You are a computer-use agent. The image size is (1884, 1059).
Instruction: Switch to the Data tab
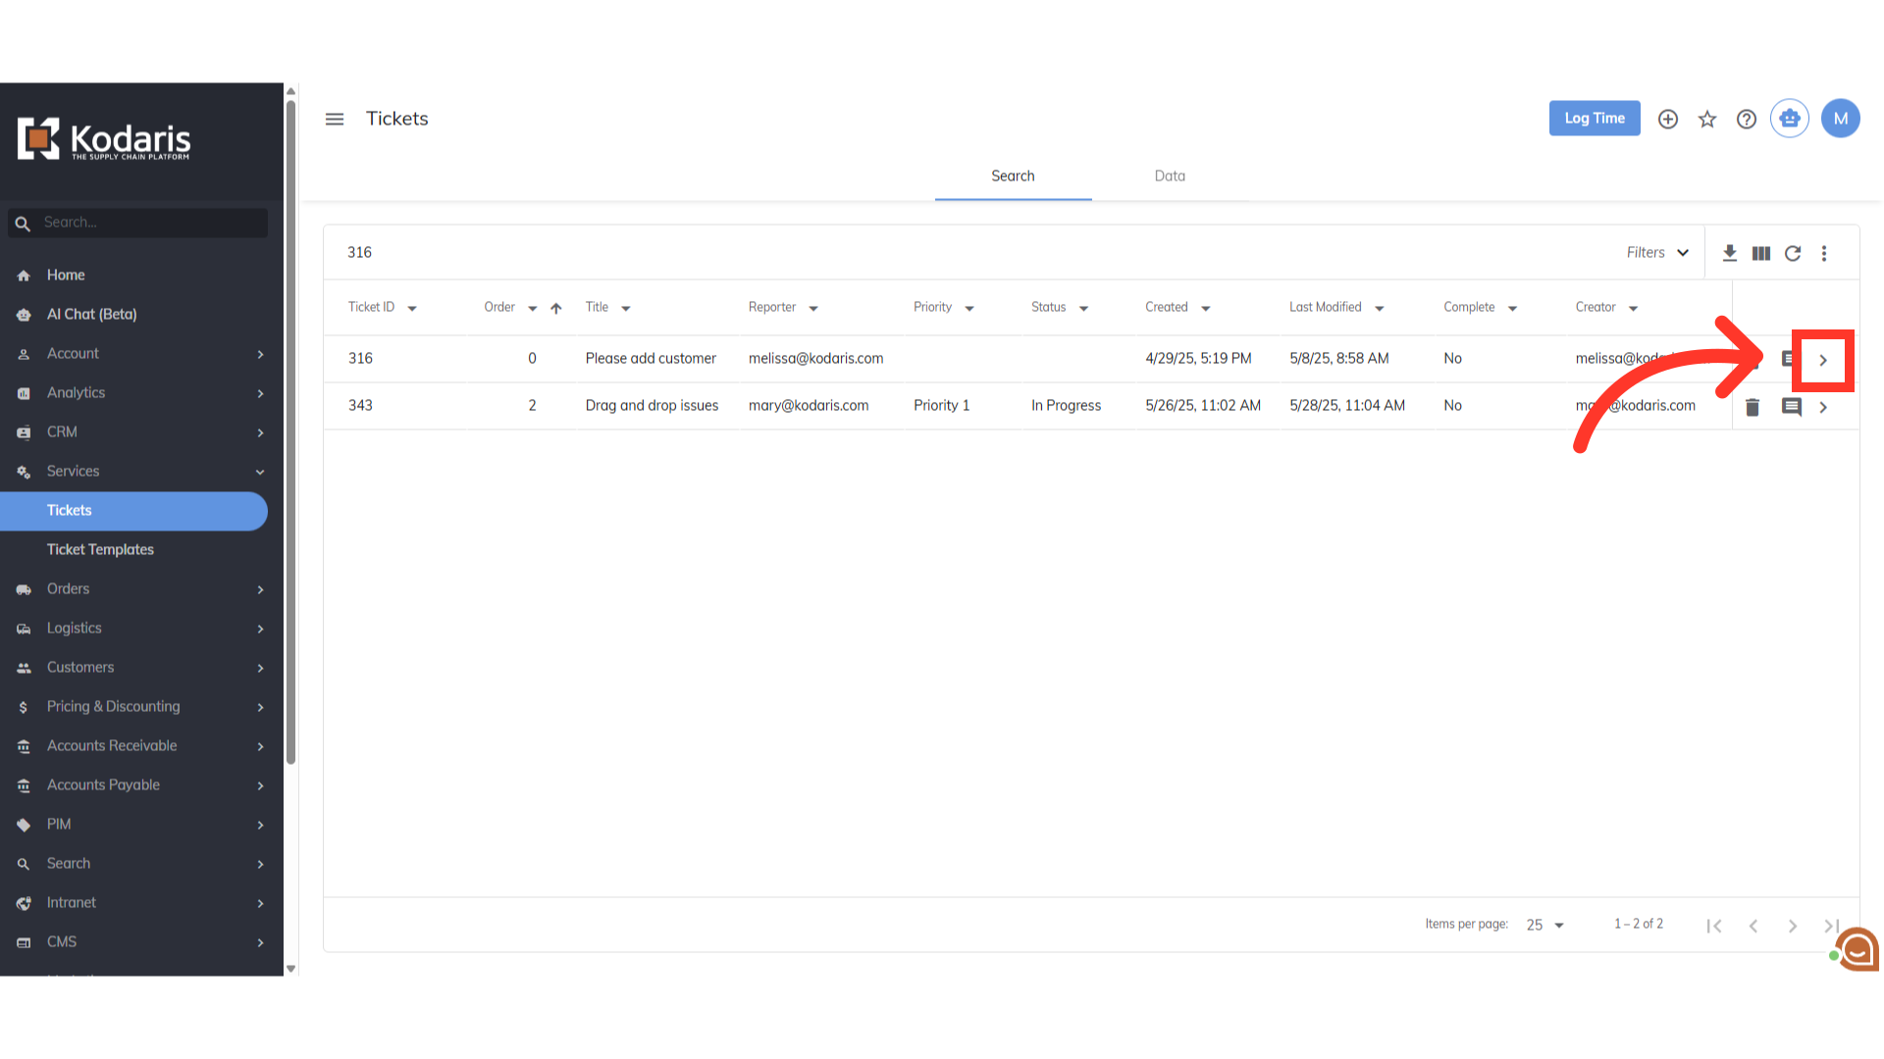1170,176
